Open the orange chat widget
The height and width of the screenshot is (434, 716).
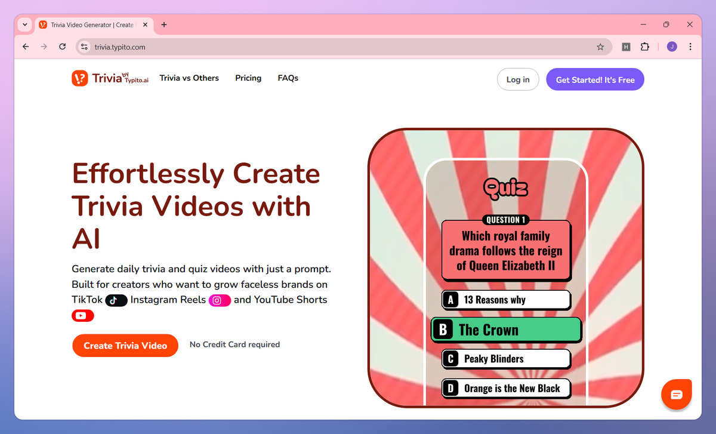[677, 395]
